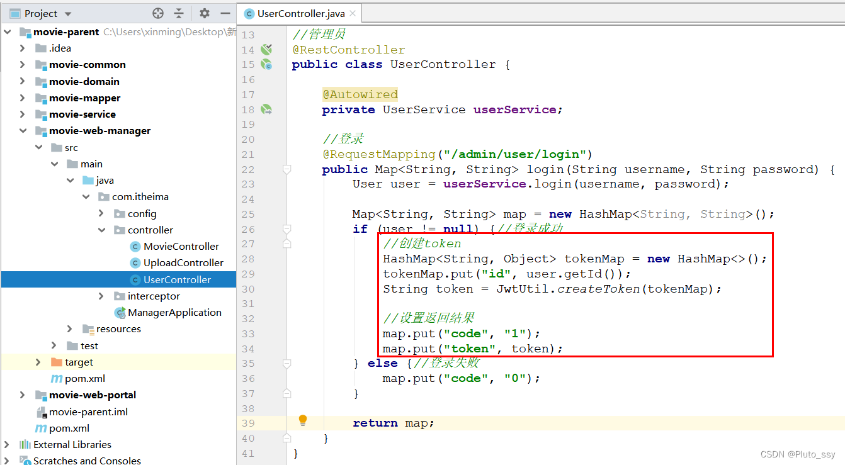Select the manager module pom.xml under target
This screenshot has width=845, height=465.
coord(85,378)
